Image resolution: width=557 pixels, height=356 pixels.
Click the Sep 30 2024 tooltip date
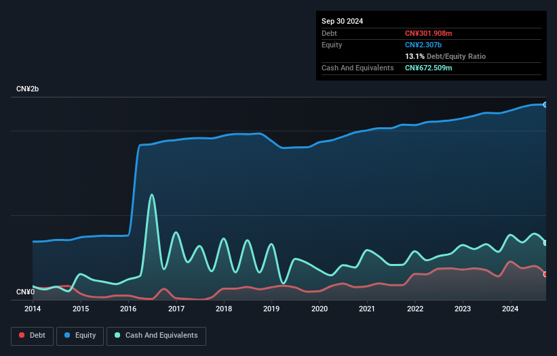coord(342,21)
